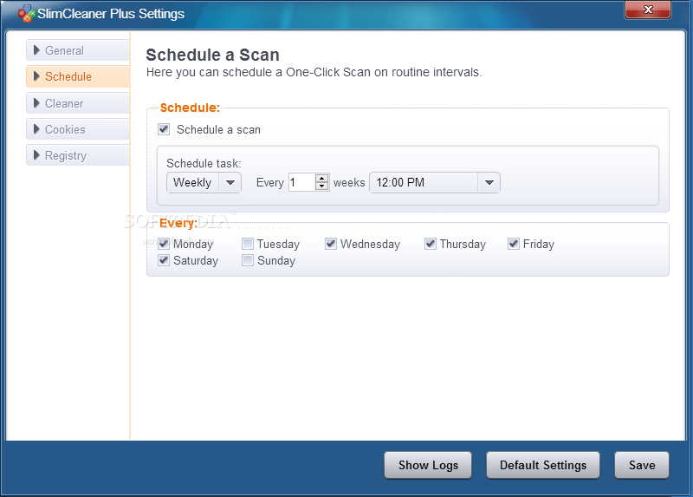The width and height of the screenshot is (693, 497).
Task: Switch to the Cookies settings section
Action: click(78, 129)
